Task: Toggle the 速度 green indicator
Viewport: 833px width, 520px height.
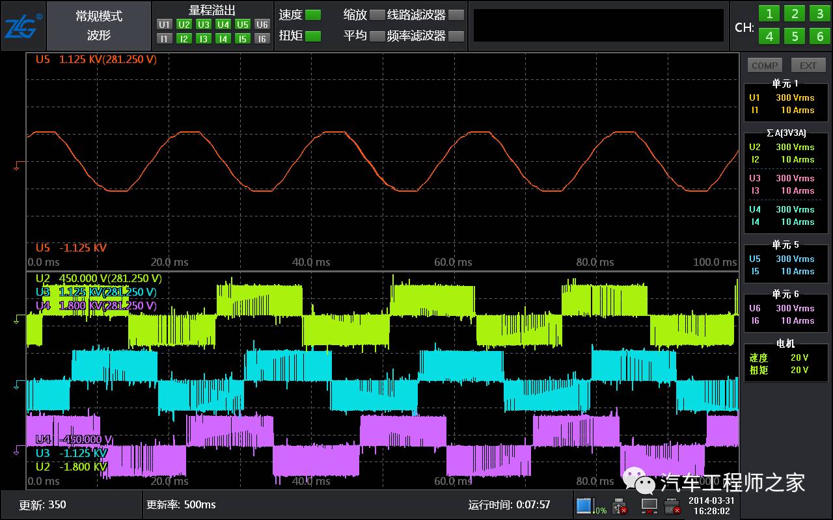Action: [x=313, y=15]
